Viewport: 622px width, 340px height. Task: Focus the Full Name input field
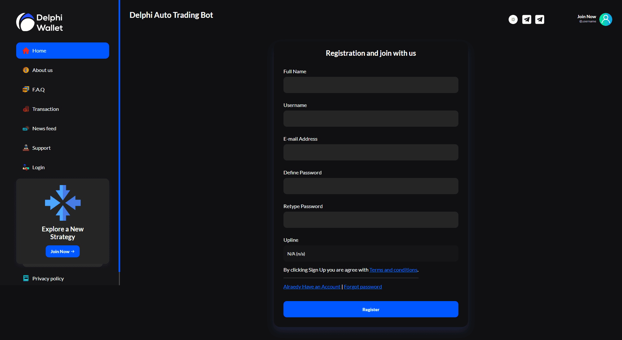(x=371, y=85)
